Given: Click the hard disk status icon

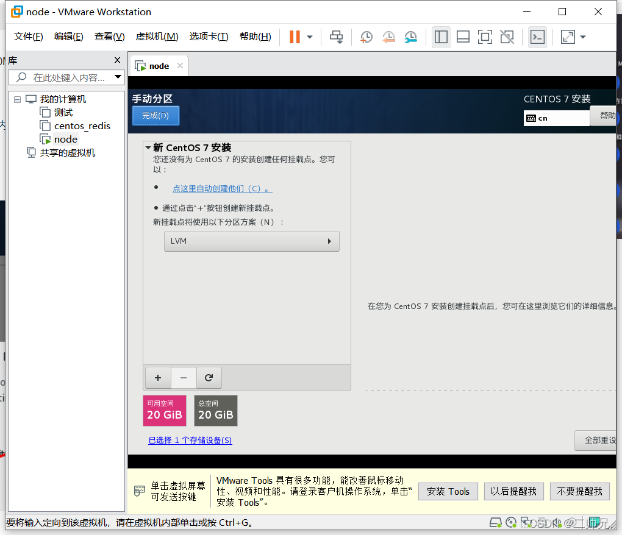Looking at the screenshot, I should 496,522.
